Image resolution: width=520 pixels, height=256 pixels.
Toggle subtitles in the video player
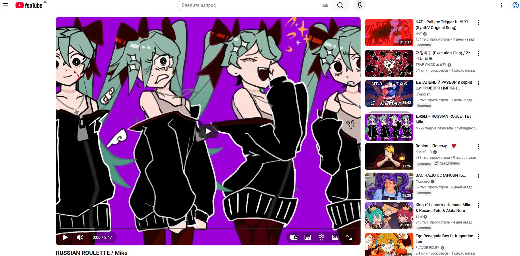307,237
